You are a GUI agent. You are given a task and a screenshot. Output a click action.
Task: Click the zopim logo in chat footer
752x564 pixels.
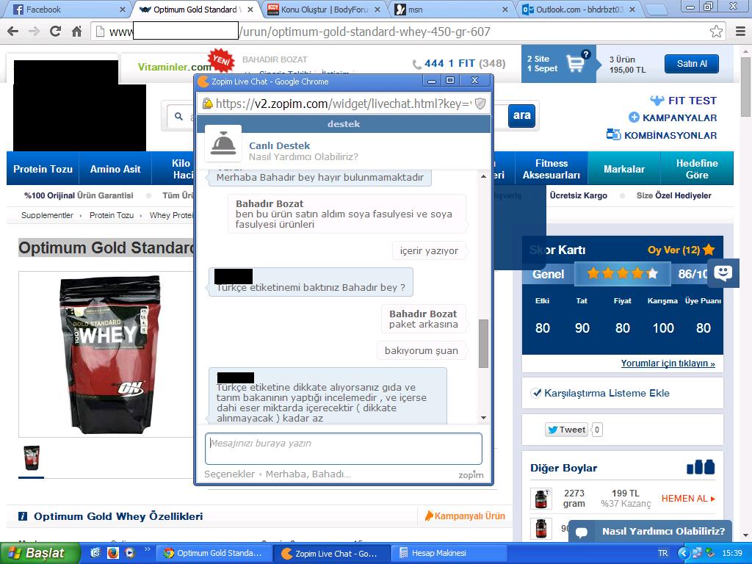click(x=471, y=474)
